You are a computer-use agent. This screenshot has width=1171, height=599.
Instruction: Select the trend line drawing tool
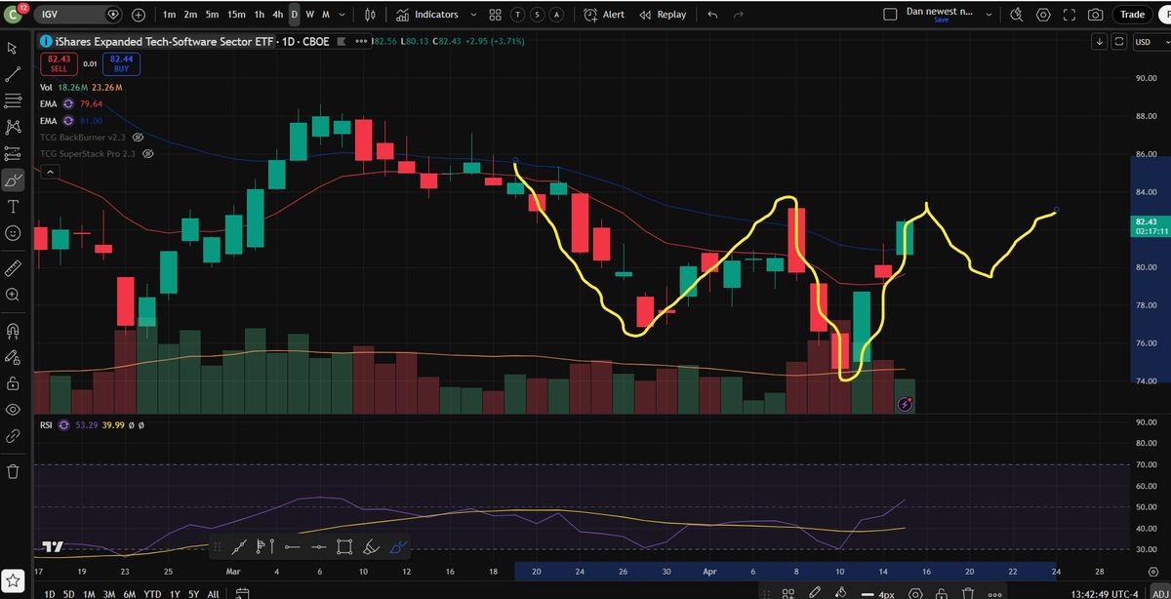14,74
